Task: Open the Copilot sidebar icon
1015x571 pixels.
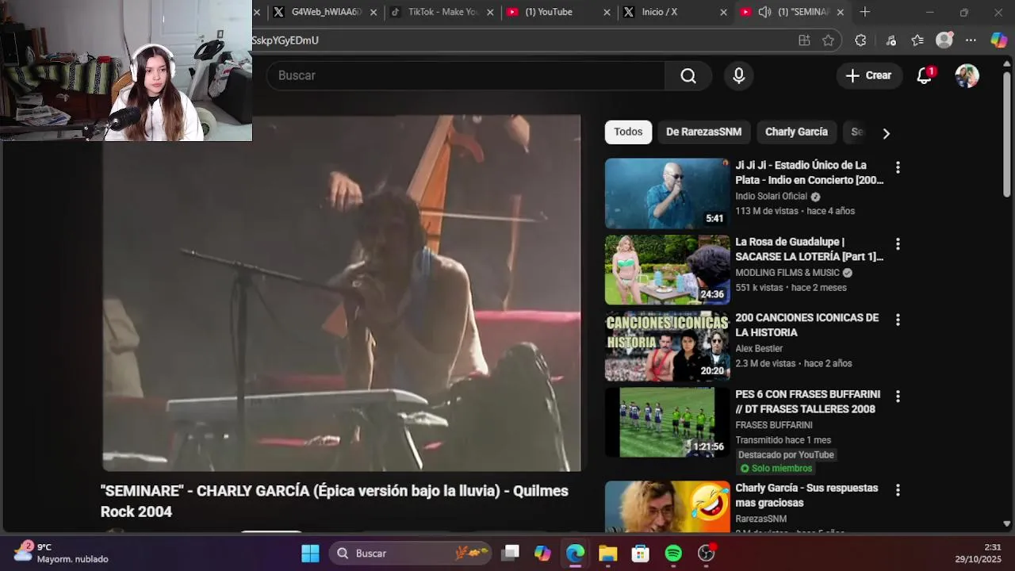Action: [x=999, y=40]
